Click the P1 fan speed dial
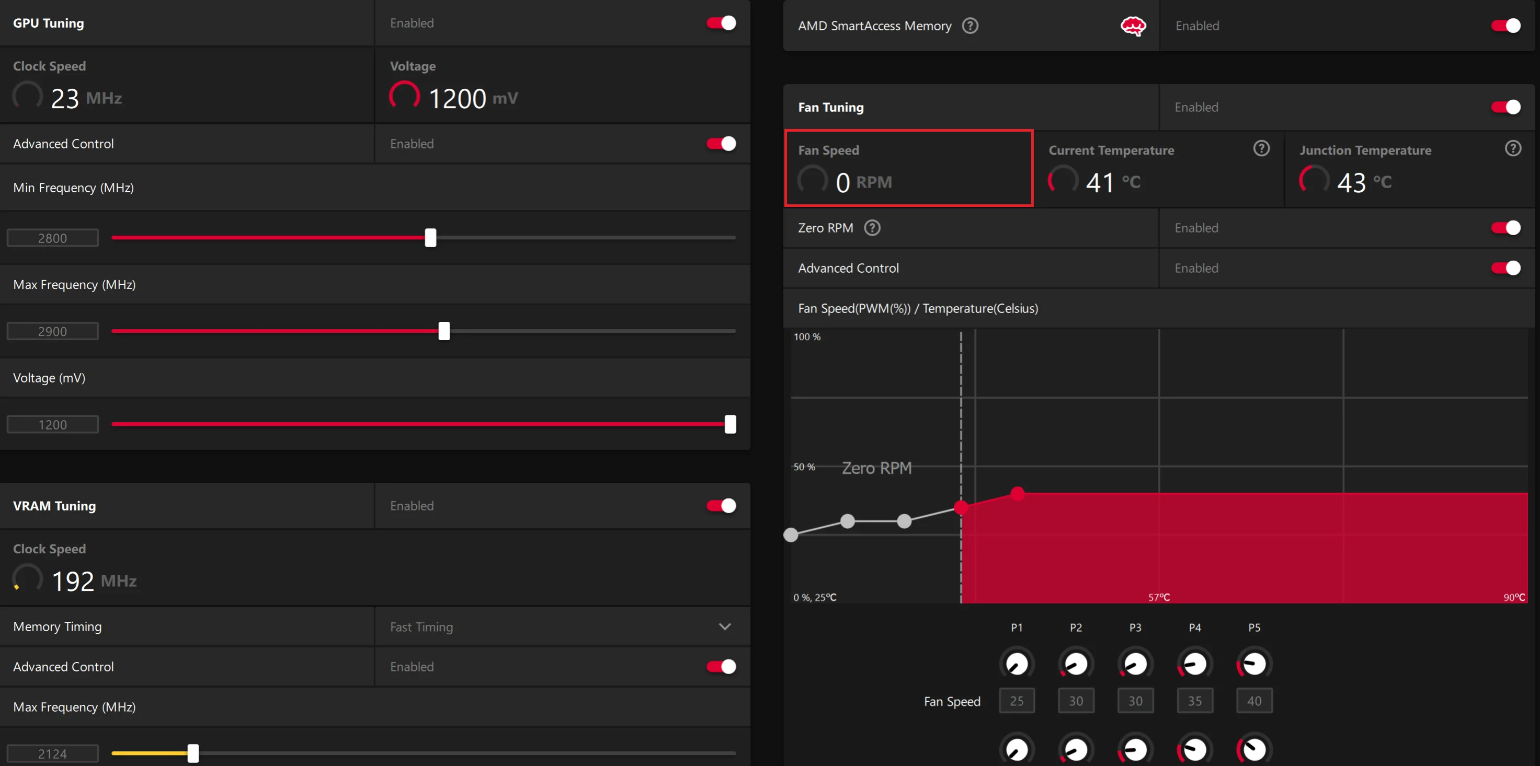Viewport: 1540px width, 766px height. click(1017, 663)
